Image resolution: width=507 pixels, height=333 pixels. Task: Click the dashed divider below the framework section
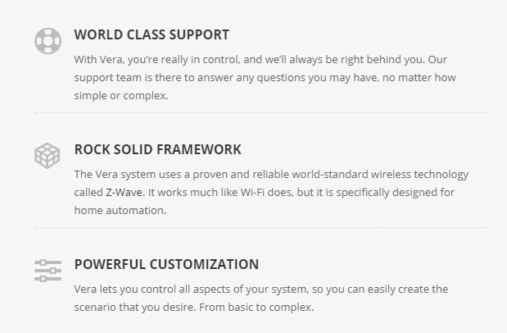click(260, 227)
